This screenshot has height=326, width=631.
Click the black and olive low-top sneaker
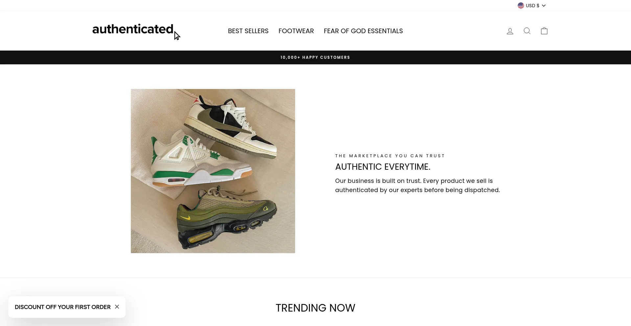(232, 126)
